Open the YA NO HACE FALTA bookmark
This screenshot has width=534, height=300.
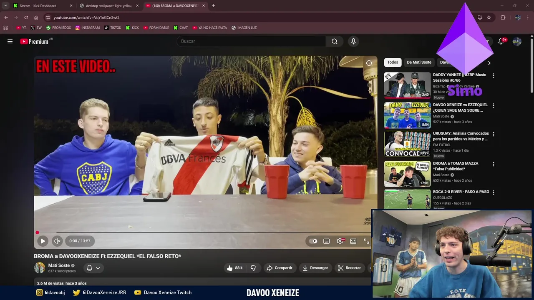tap(209, 28)
